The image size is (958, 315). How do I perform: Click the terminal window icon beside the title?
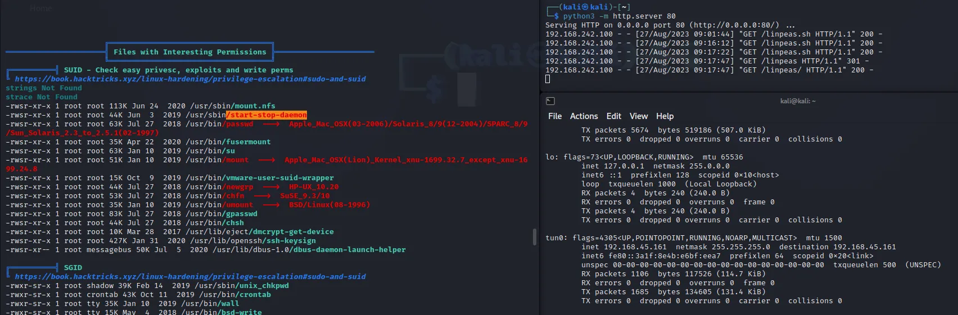pos(550,101)
